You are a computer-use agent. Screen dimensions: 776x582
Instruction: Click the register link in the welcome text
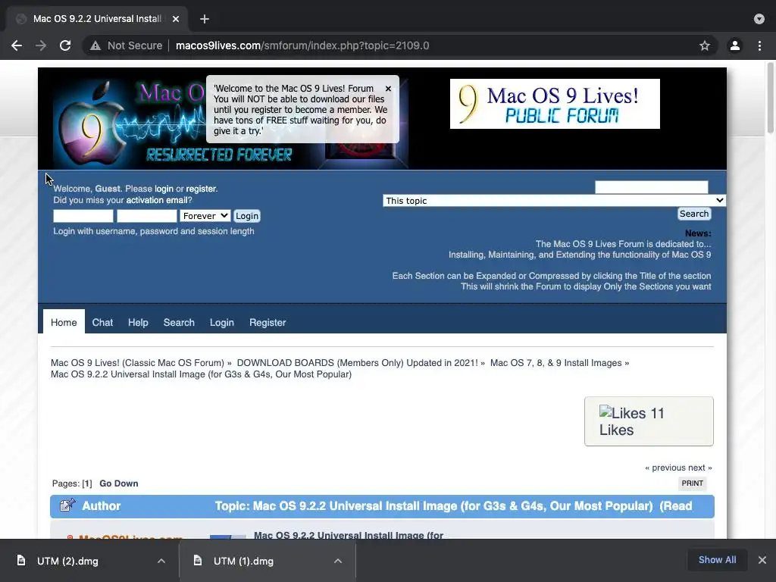200,189
